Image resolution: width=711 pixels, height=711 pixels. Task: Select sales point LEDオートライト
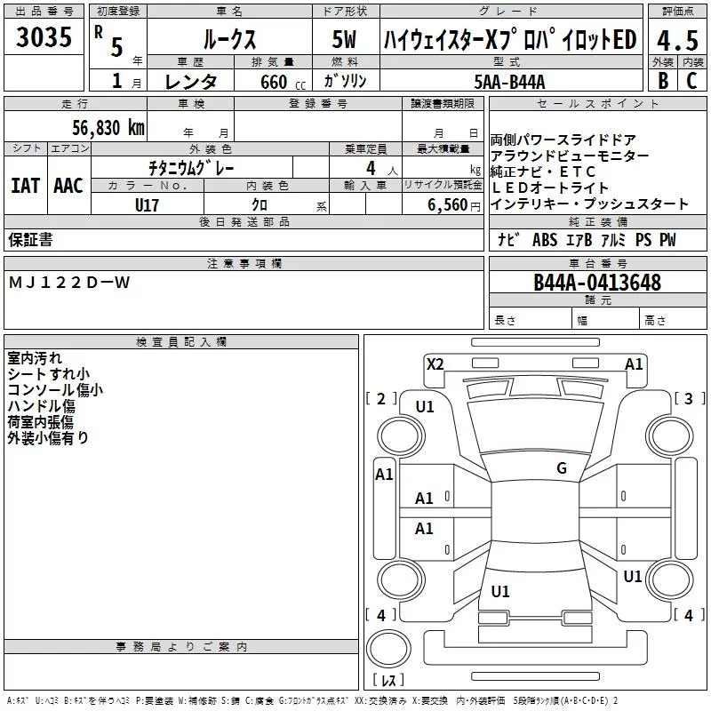[549, 188]
